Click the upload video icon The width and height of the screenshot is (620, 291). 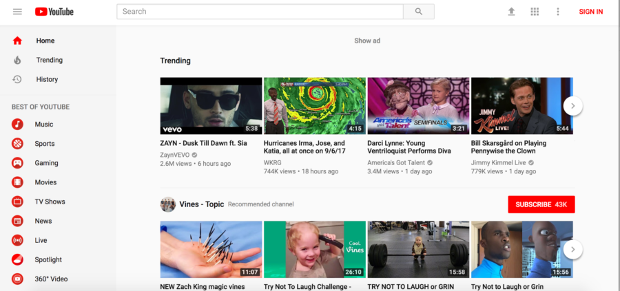[x=511, y=12]
